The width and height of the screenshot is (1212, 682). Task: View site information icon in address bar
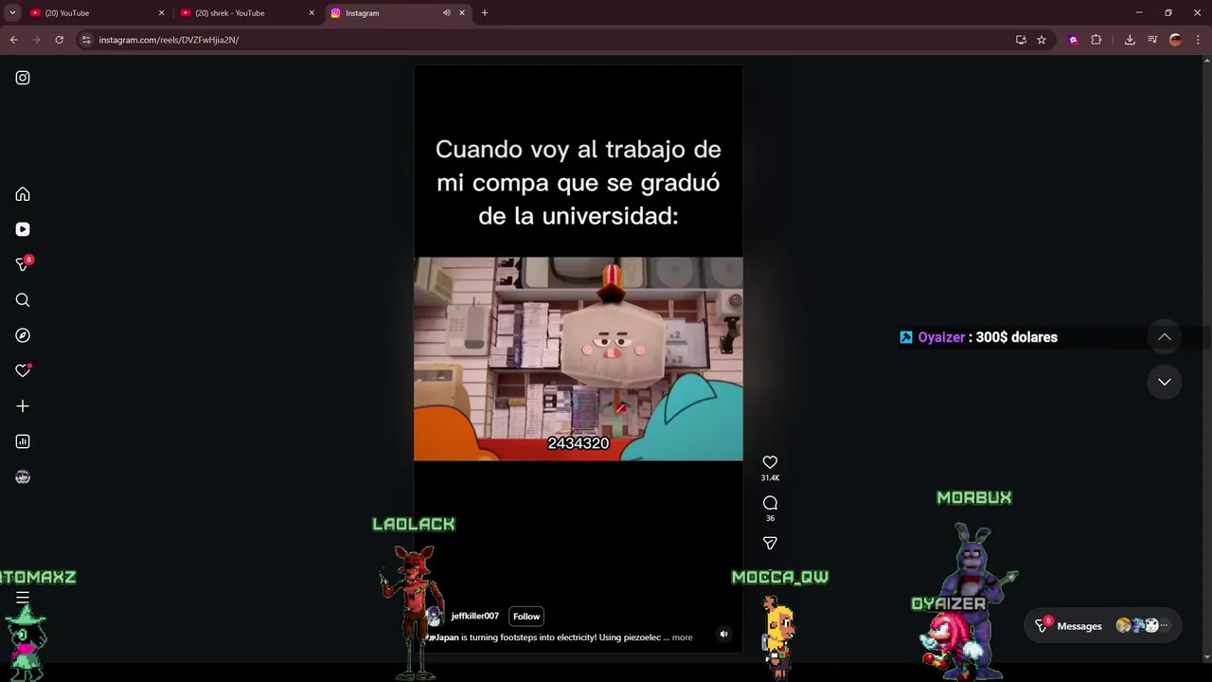86,40
